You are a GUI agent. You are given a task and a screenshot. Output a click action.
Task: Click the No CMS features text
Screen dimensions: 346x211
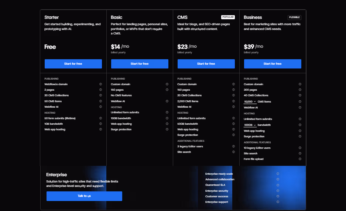121,96
